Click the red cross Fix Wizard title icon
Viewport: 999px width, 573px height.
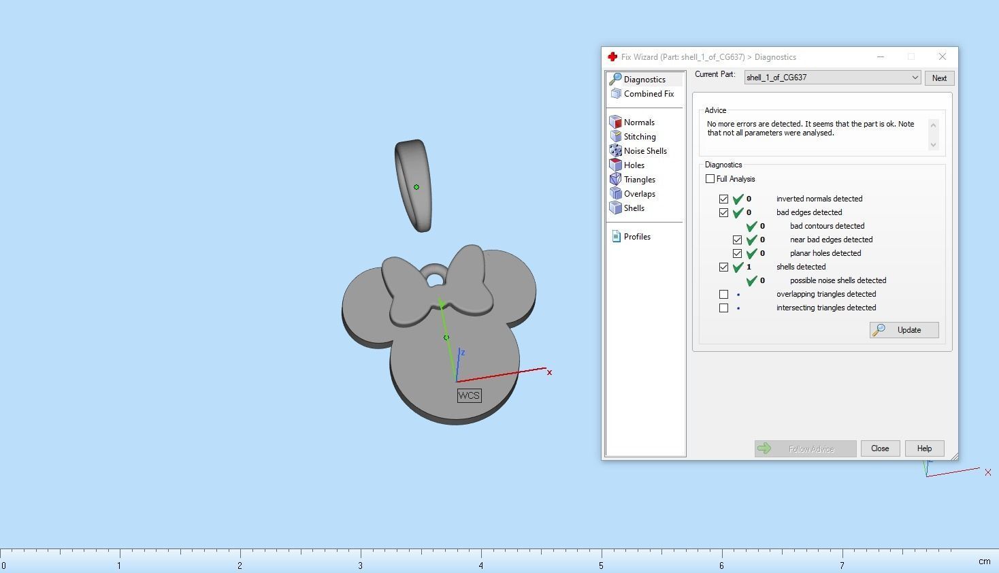(x=612, y=57)
